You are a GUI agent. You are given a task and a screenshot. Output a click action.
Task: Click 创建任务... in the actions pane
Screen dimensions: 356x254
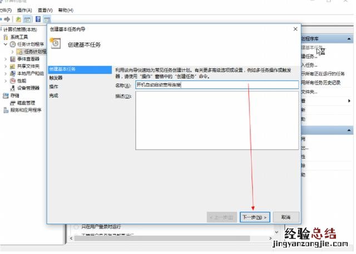[x=309, y=56]
